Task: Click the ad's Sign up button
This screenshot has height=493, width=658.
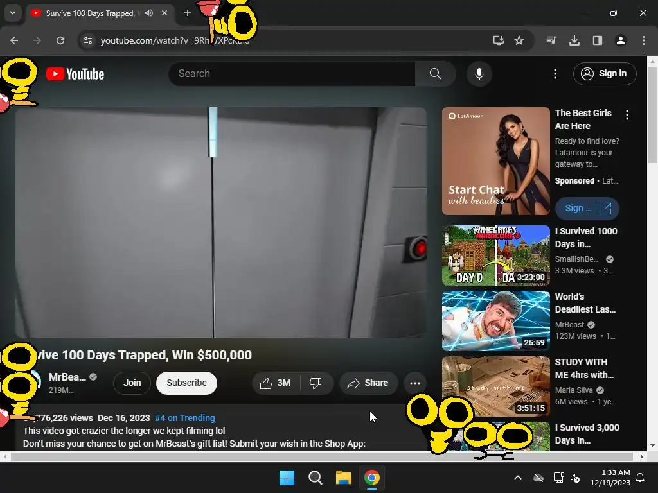Action: tap(587, 209)
